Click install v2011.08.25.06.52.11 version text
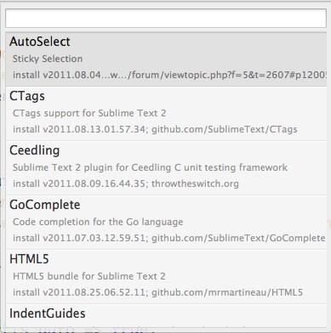Screen dimensions: 331x333 point(79,293)
